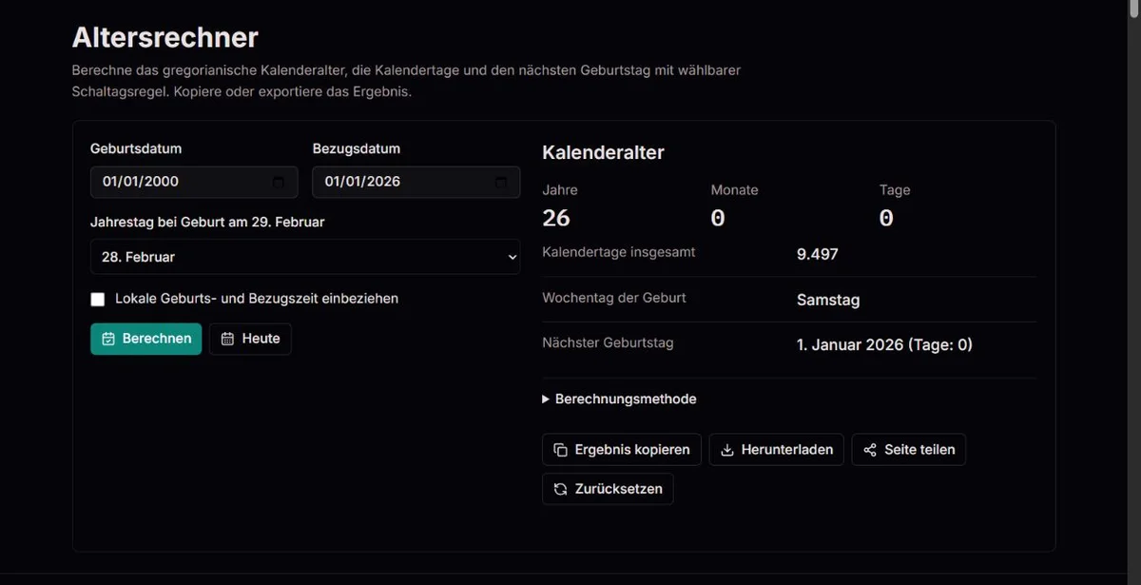Open the Bezugsdatum calendar picker icon
This screenshot has width=1141, height=585.
pos(500,182)
